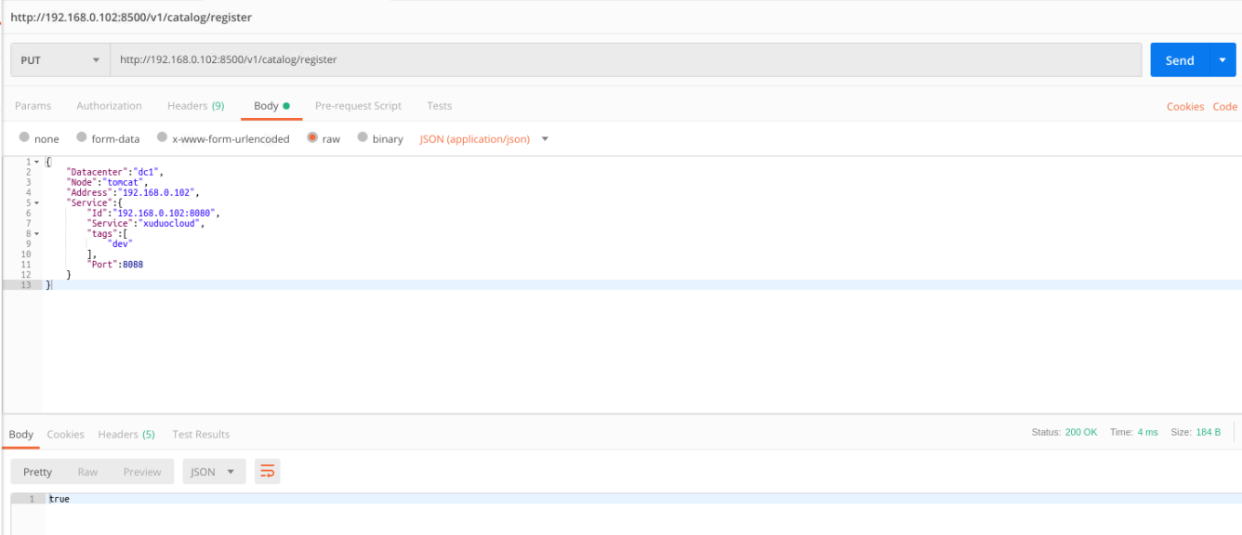Select the form-data body type

pos(108,138)
